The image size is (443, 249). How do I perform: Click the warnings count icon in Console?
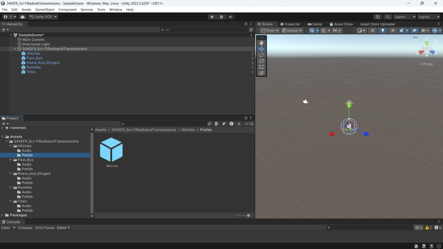(x=428, y=228)
